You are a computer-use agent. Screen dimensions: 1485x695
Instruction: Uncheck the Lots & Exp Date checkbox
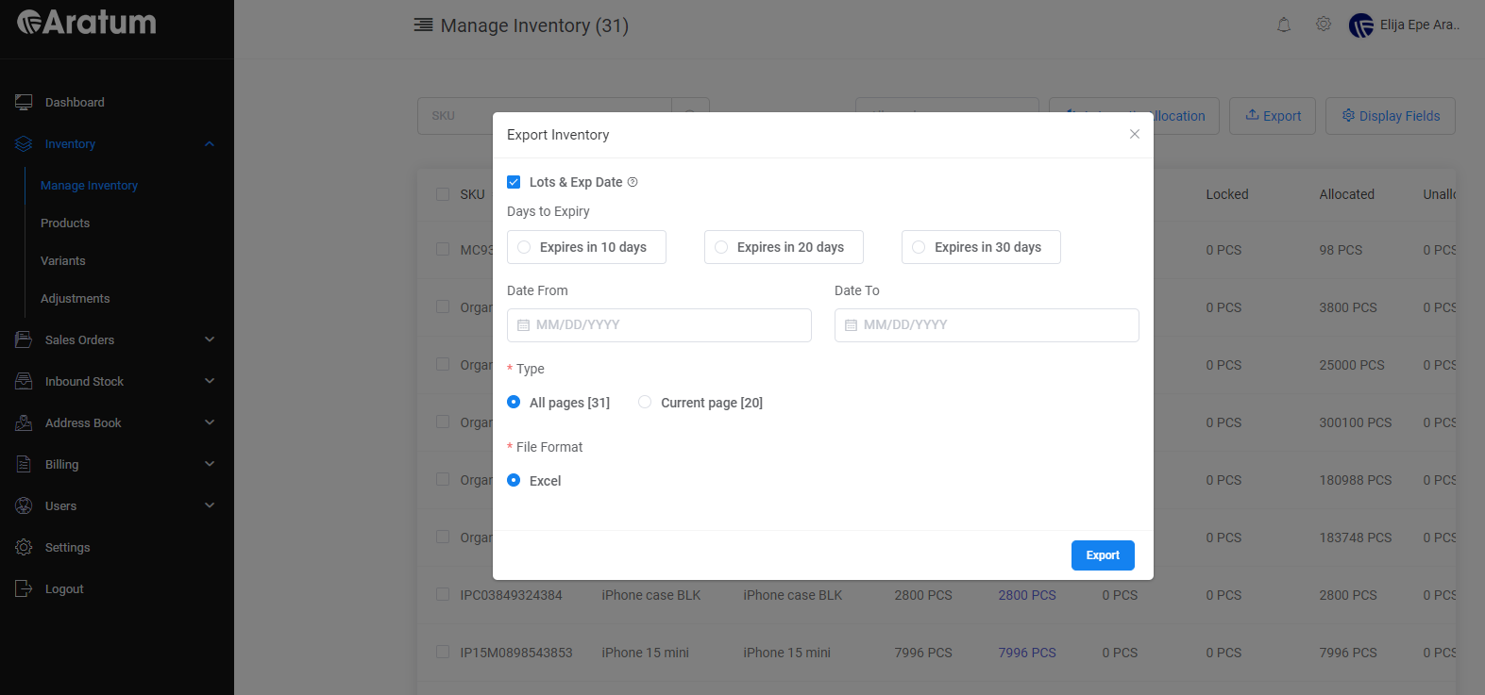pos(514,182)
